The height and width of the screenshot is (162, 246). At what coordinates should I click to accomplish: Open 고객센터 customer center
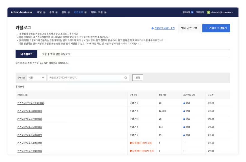coord(200,12)
